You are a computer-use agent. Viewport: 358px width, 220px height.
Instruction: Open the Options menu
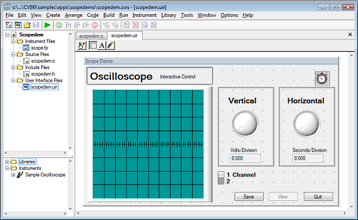coord(229,16)
